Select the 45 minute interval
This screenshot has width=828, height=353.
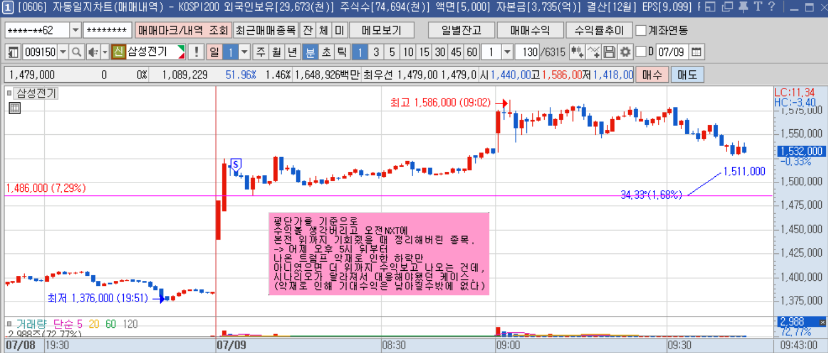pos(456,52)
